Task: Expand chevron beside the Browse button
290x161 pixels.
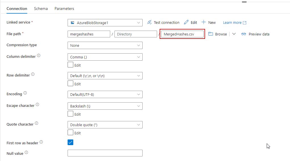Action: 234,34
